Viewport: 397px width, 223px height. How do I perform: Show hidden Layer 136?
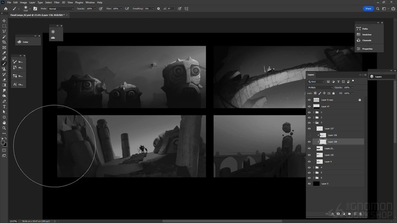coord(309,135)
